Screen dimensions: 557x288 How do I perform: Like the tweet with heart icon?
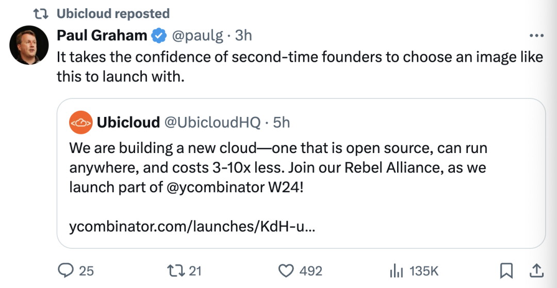[285, 270]
